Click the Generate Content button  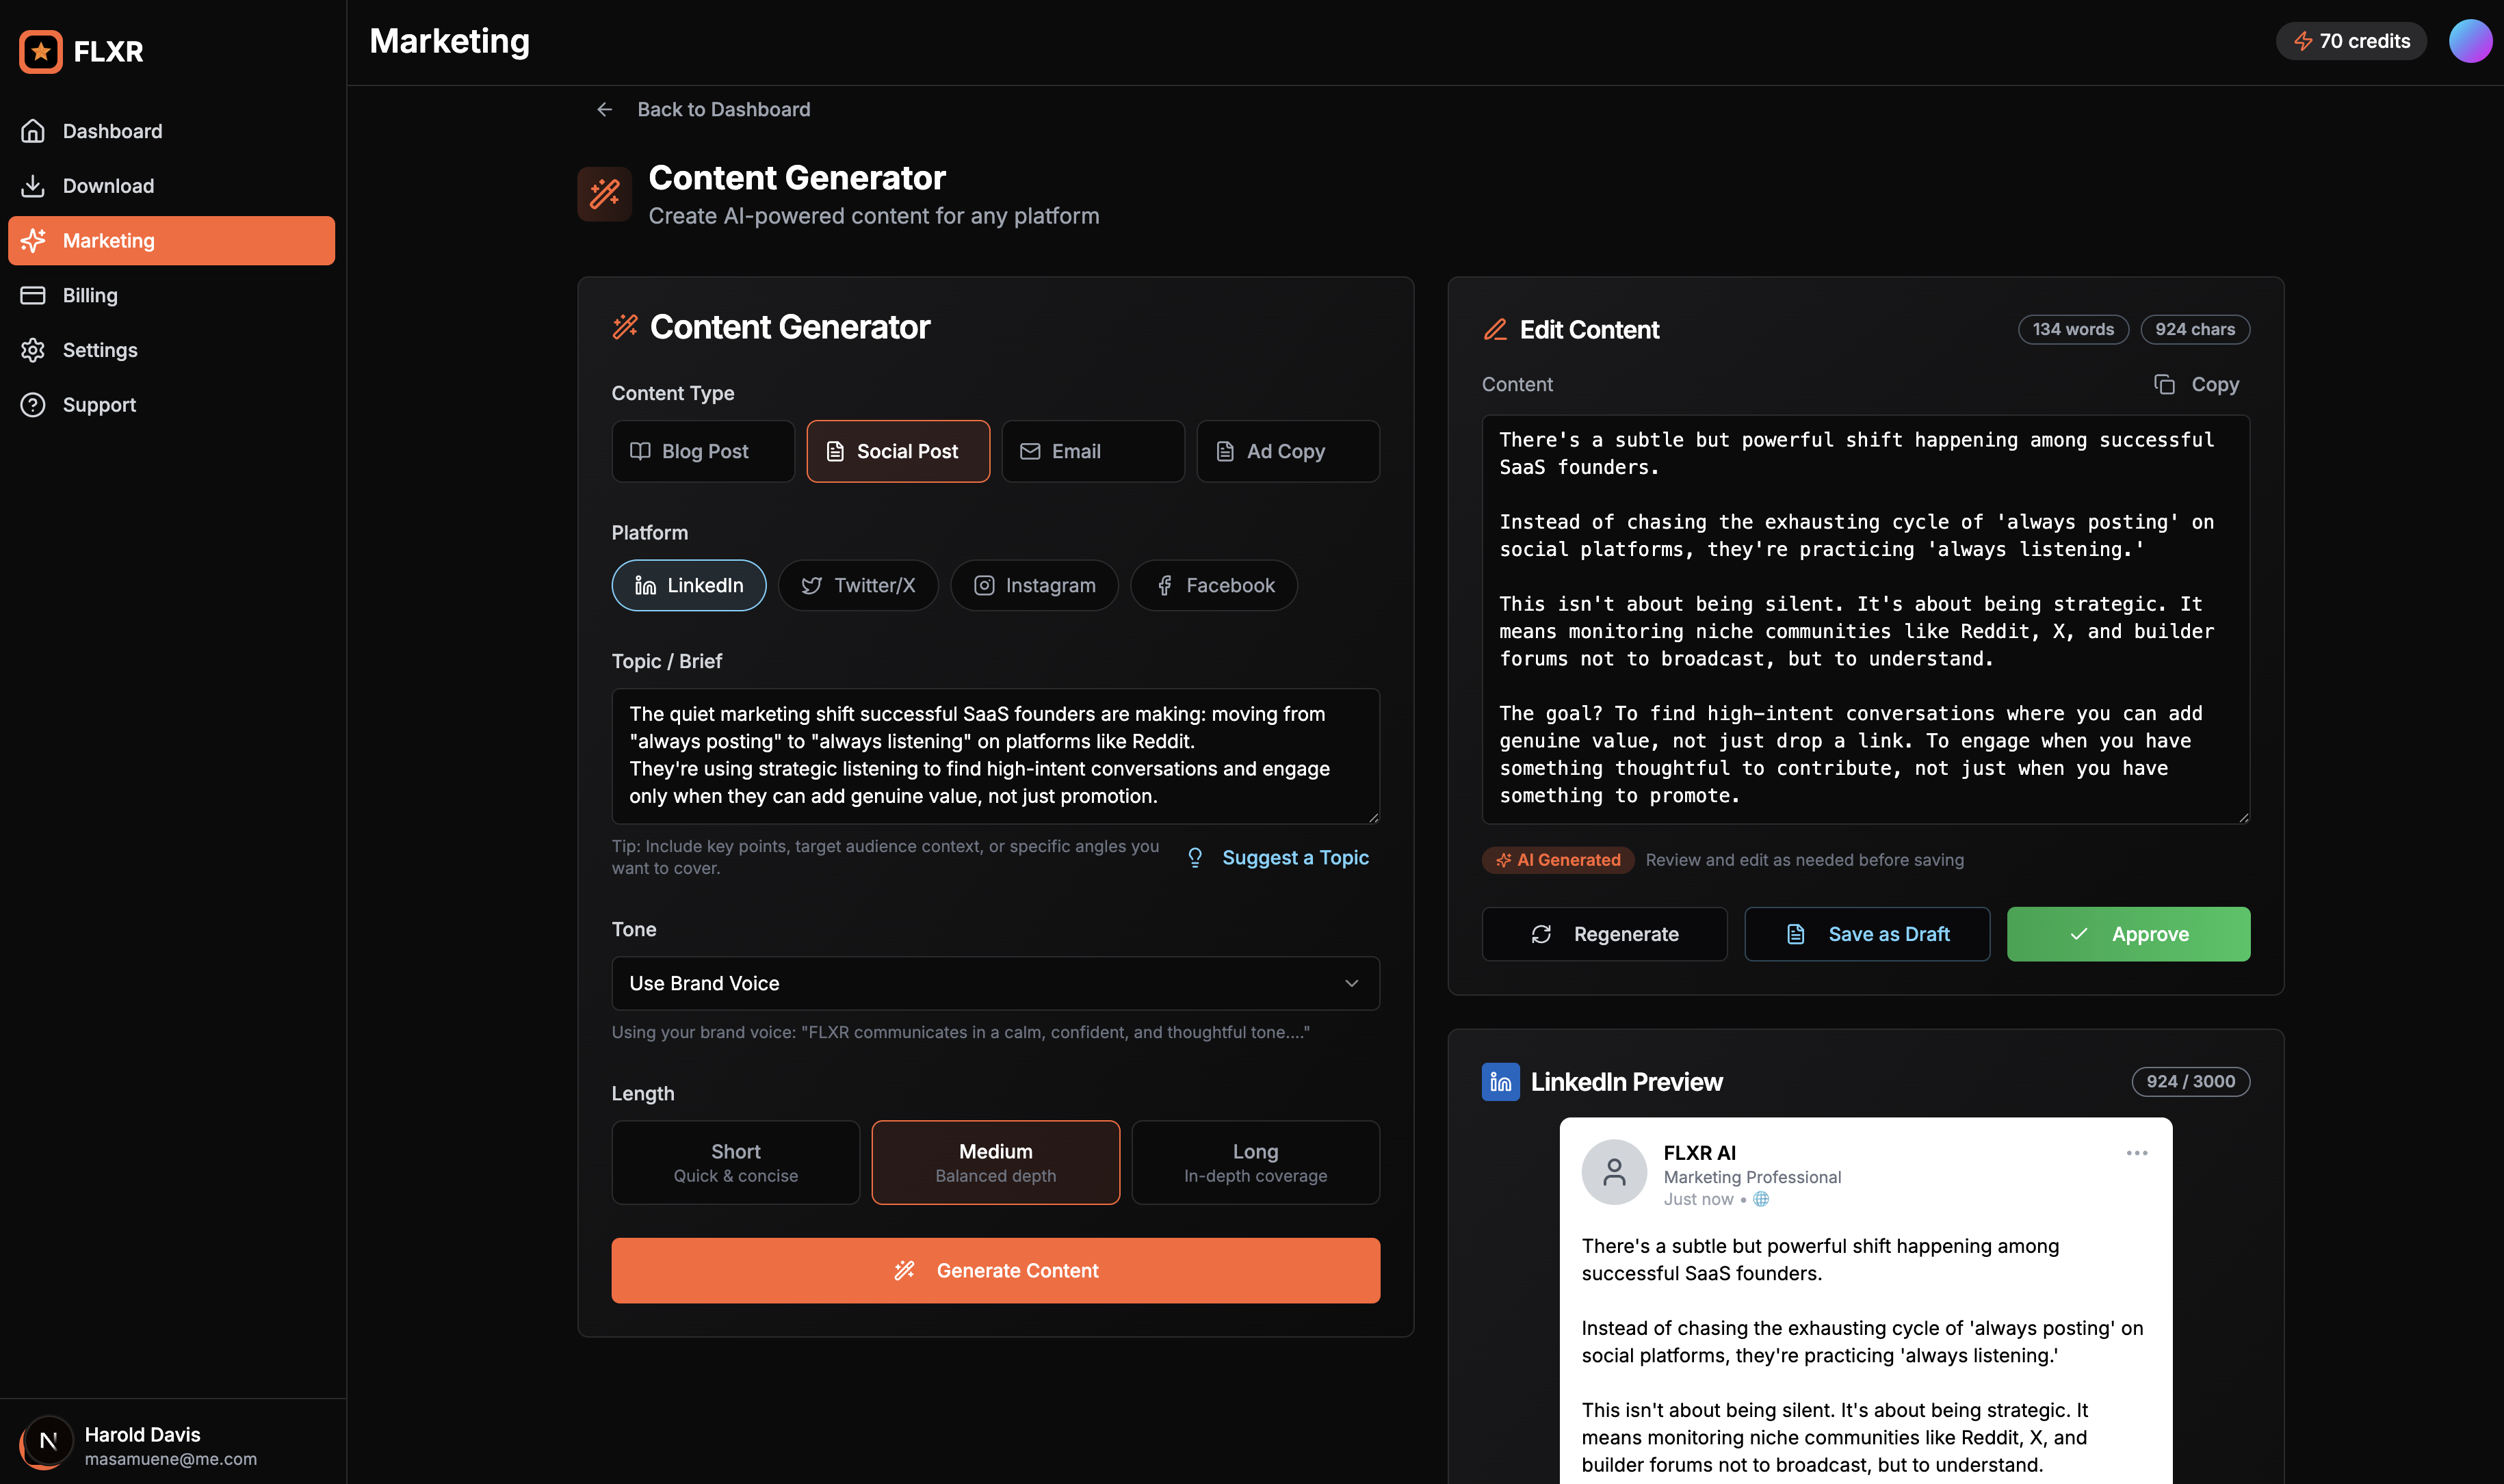pos(994,1270)
